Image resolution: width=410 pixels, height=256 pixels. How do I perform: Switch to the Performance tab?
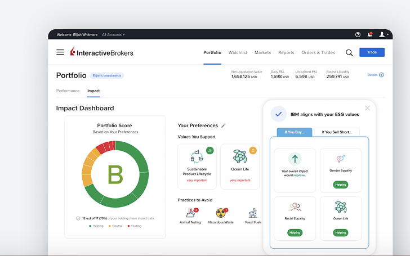tap(68, 91)
